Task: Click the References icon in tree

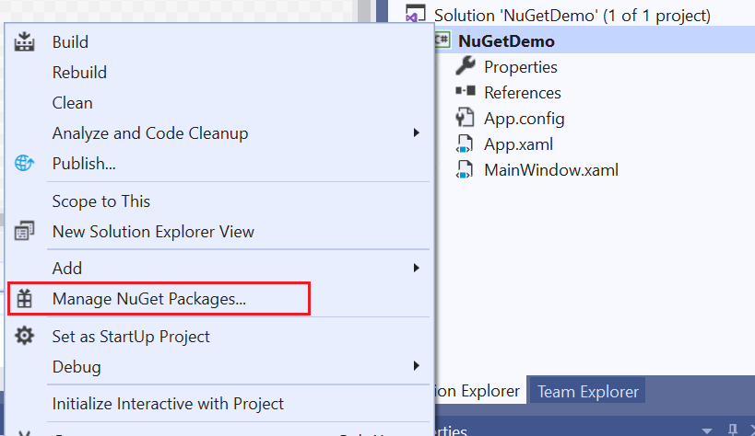Action: (466, 92)
